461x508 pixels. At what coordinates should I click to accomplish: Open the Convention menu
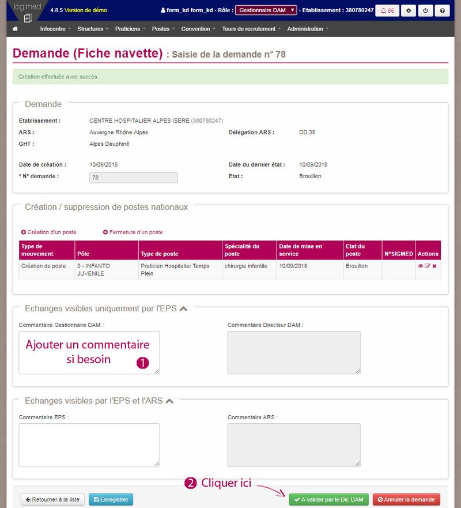[198, 29]
